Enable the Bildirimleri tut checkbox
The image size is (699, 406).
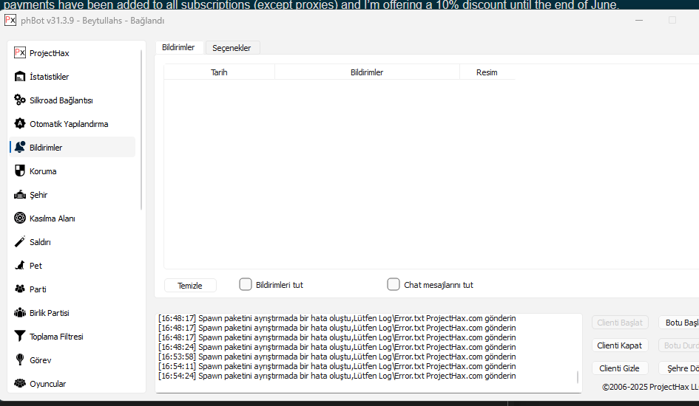pyautogui.click(x=246, y=284)
